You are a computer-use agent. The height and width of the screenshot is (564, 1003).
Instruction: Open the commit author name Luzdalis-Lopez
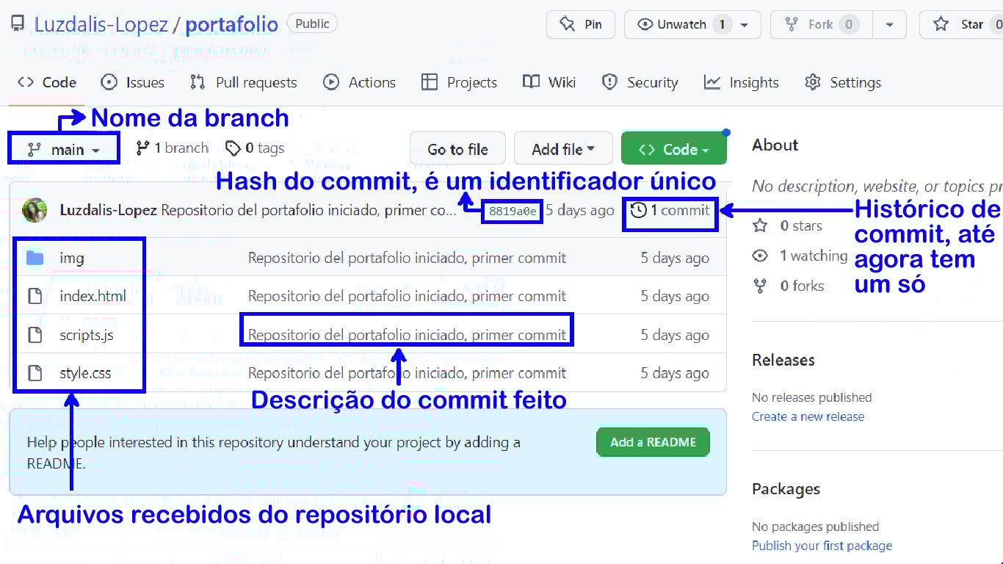108,210
